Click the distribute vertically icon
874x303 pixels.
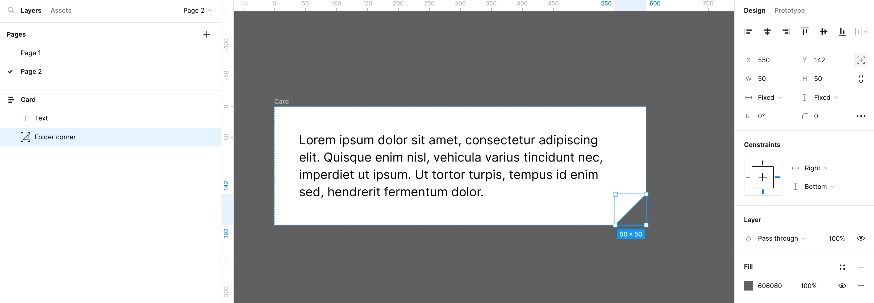click(860, 32)
